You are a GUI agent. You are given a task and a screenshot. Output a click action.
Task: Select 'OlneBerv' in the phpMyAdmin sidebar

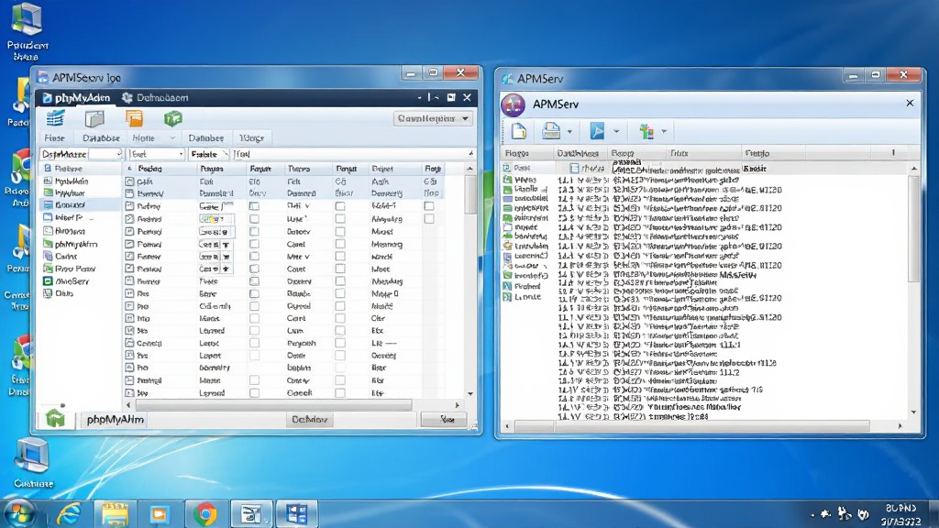click(72, 280)
